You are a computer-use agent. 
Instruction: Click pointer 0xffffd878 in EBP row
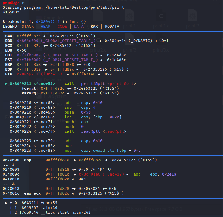(62, 65)
